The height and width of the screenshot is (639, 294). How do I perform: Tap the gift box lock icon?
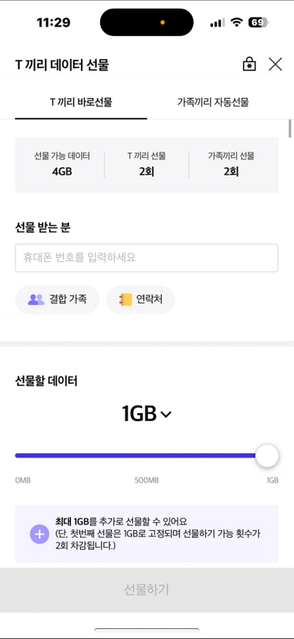[249, 64]
